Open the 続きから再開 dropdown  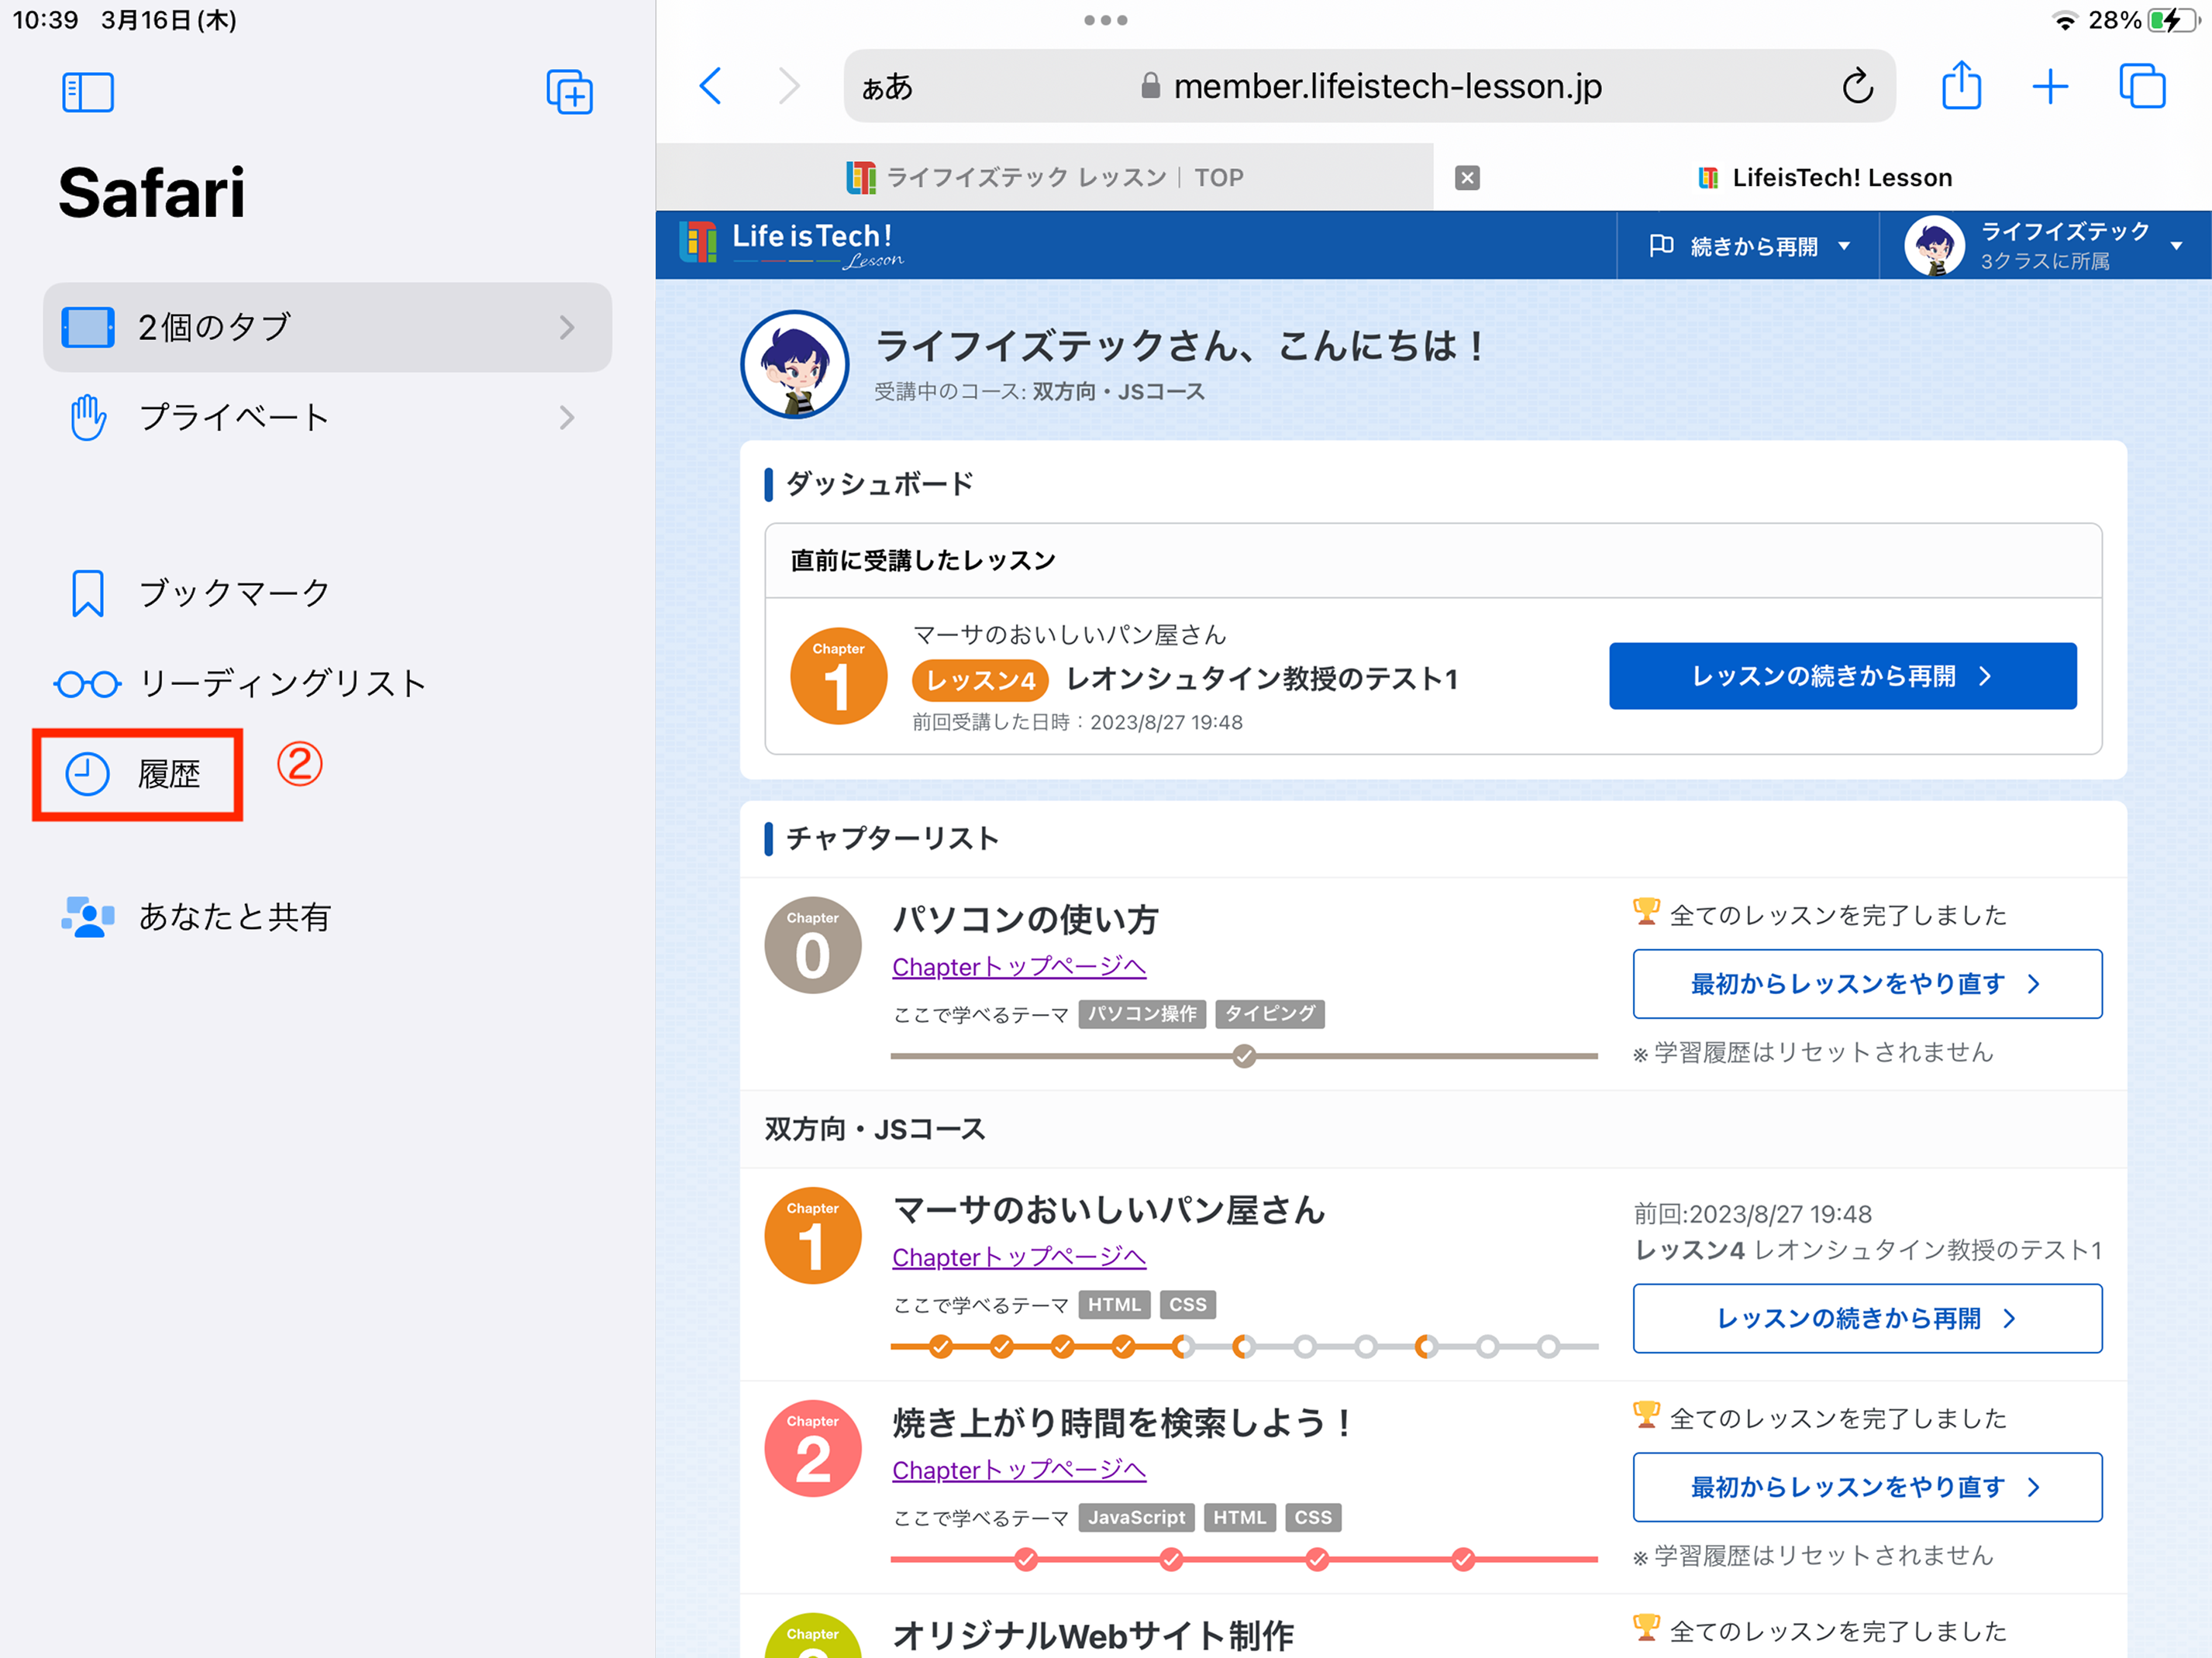coord(1750,246)
